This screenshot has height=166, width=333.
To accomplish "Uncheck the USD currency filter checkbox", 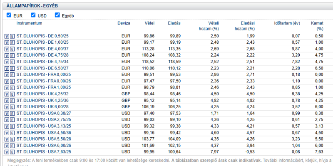I will click(33, 15).
